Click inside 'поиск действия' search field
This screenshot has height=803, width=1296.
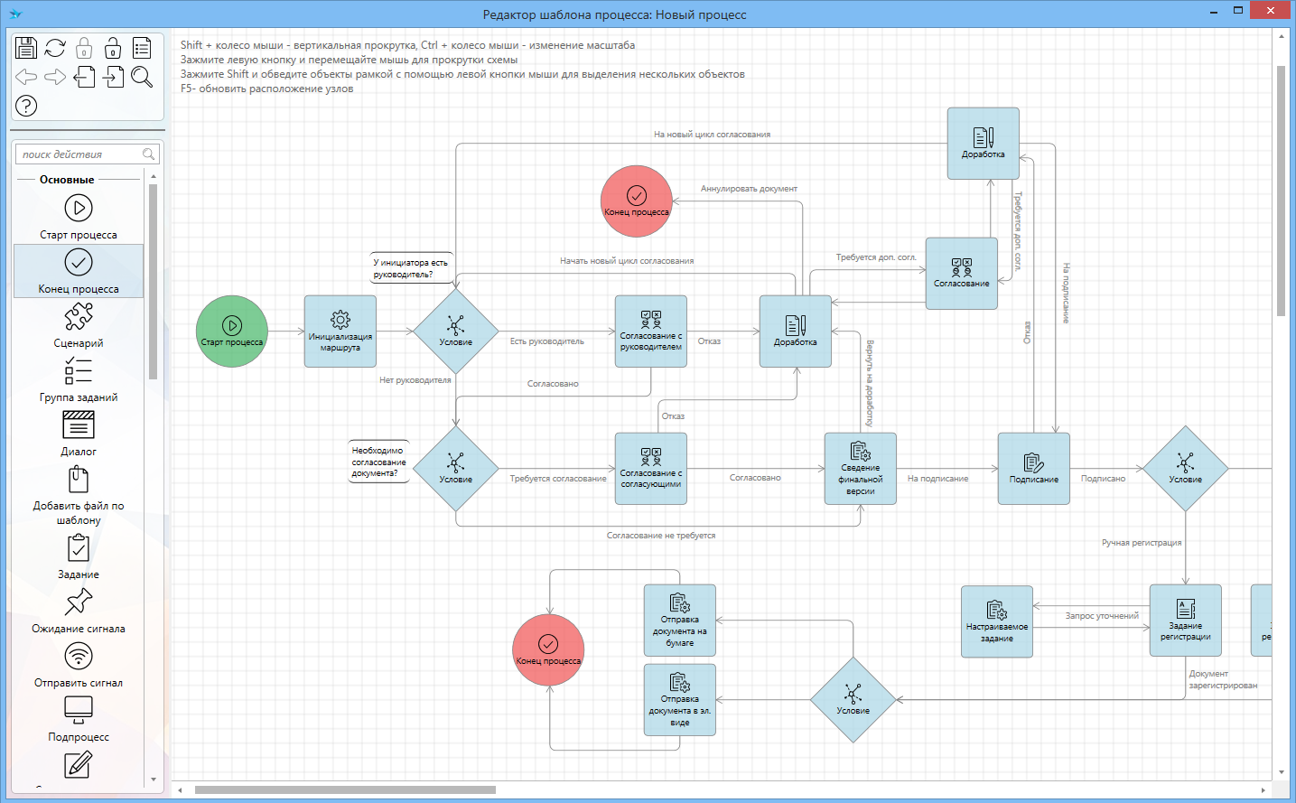(x=79, y=154)
